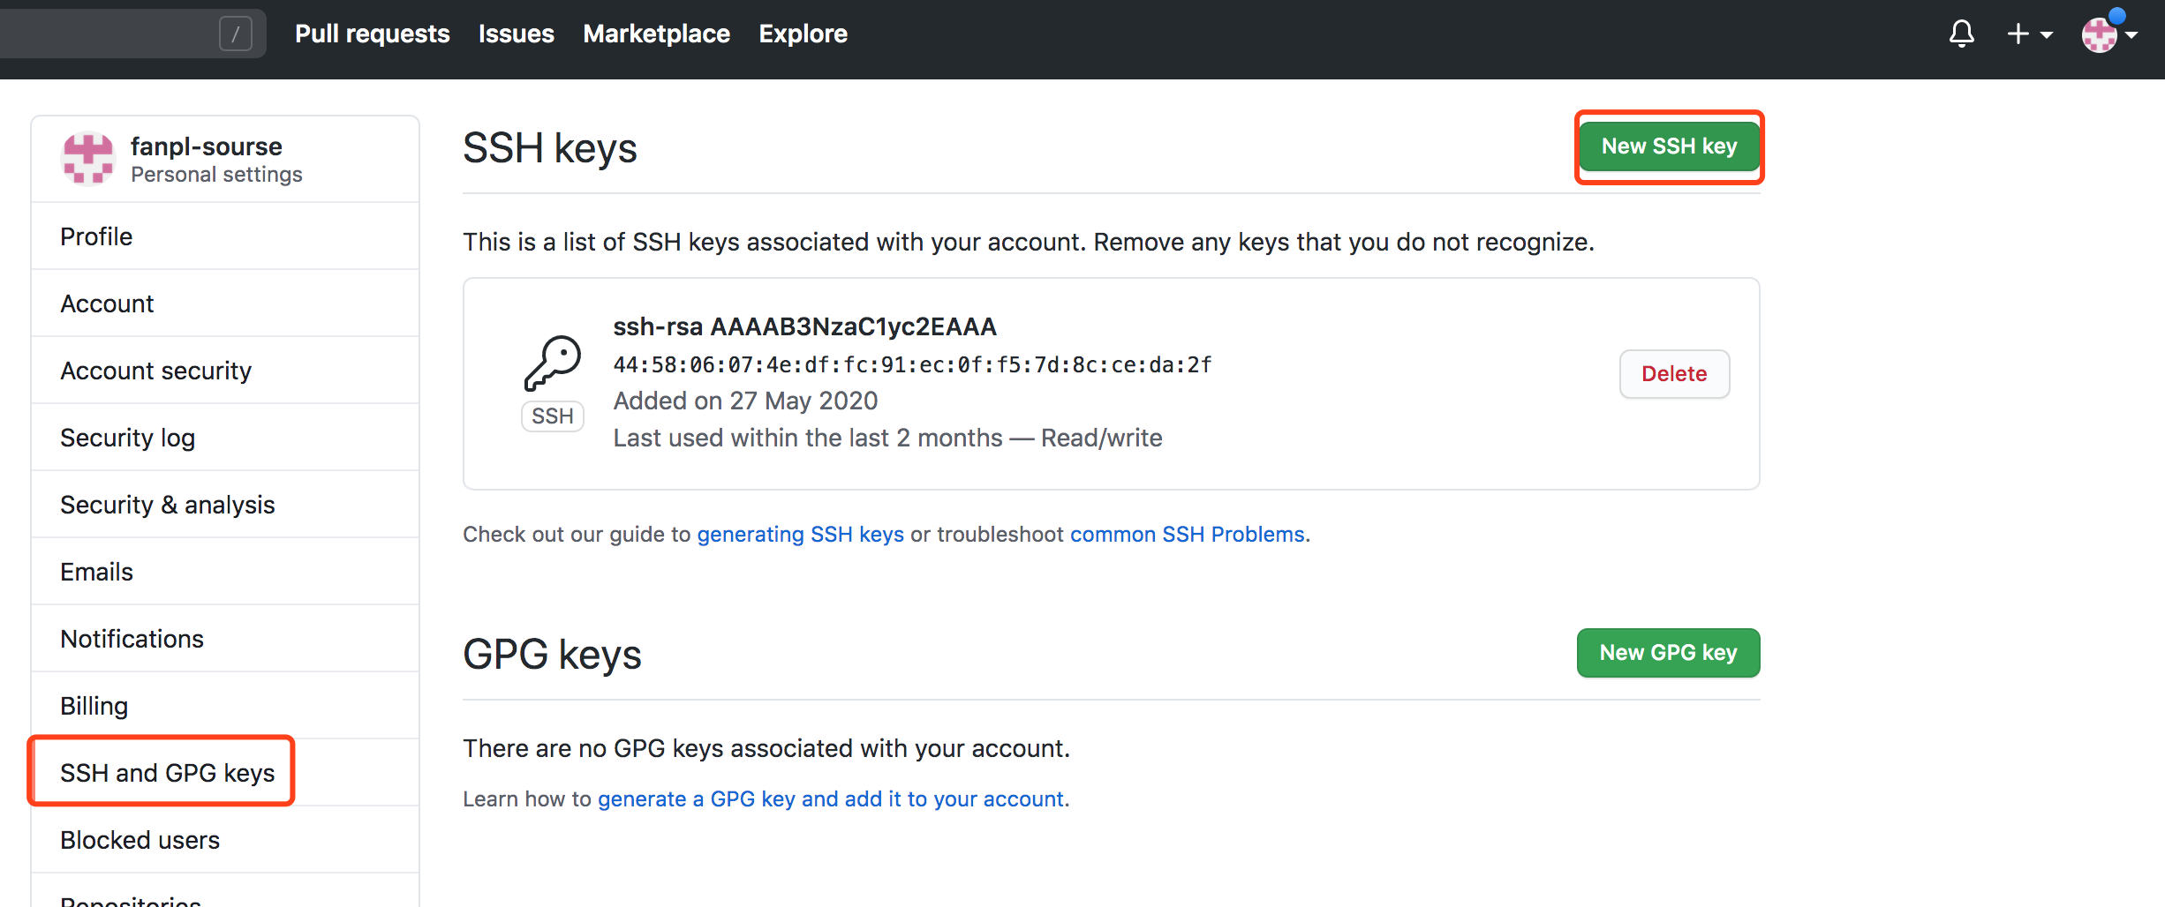Image resolution: width=2165 pixels, height=907 pixels.
Task: Open the user avatar menu
Action: pyautogui.click(x=2108, y=34)
